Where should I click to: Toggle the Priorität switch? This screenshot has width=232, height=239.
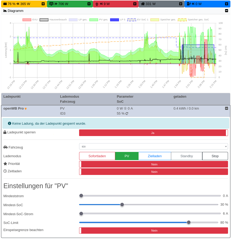pos(153,164)
